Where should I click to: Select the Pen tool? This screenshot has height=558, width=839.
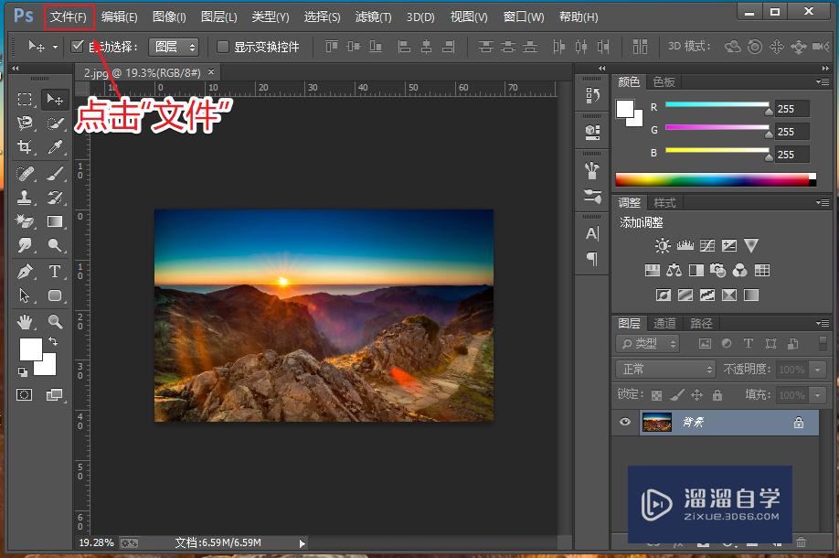coord(26,272)
